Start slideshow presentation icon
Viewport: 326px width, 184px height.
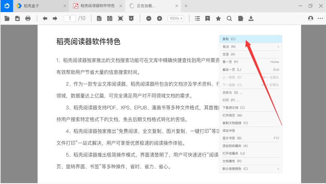click(131, 18)
